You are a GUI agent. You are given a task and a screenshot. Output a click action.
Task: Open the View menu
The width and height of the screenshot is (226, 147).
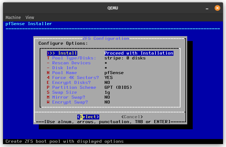[x=30, y=17]
